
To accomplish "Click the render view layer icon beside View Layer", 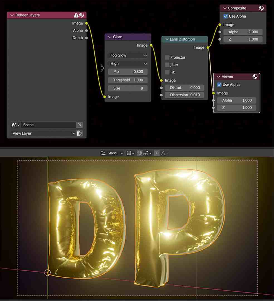I will (x=80, y=133).
